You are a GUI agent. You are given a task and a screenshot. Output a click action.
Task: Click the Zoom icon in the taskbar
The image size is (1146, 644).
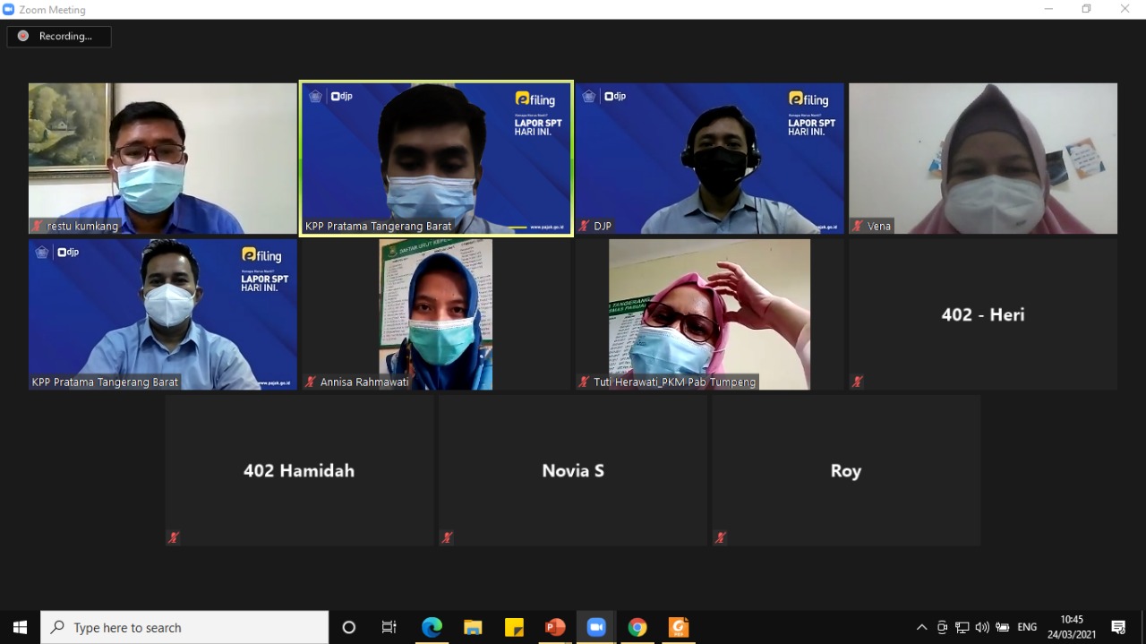pyautogui.click(x=596, y=627)
